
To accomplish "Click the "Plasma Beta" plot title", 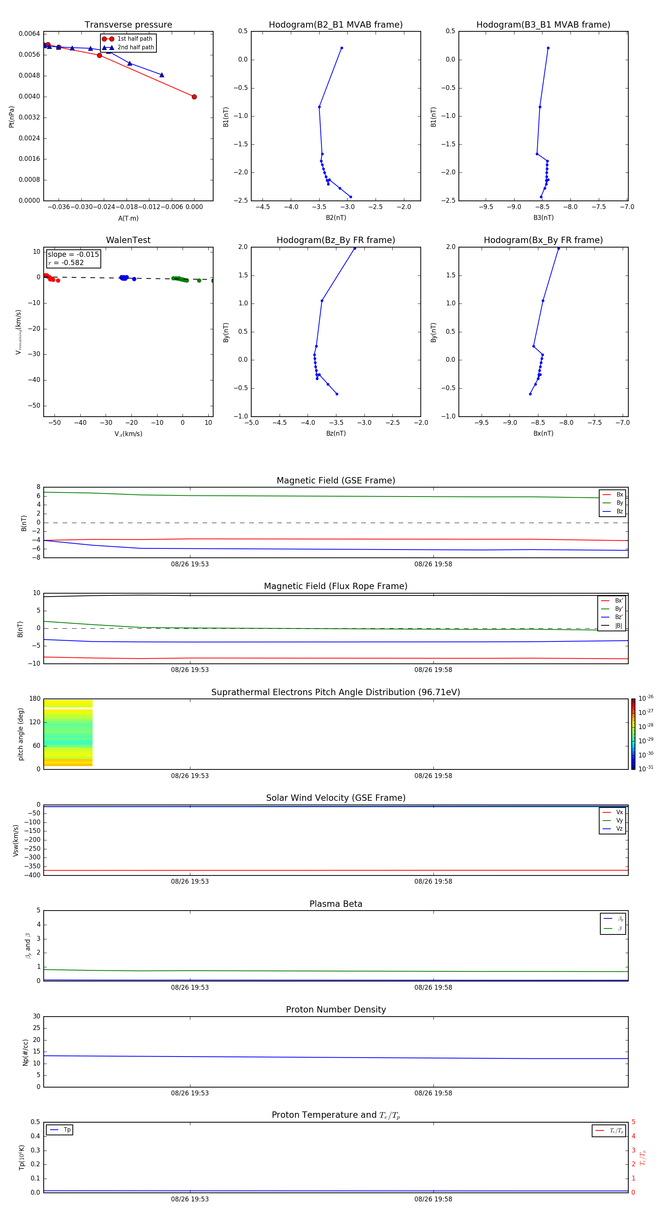I will pos(336,904).
